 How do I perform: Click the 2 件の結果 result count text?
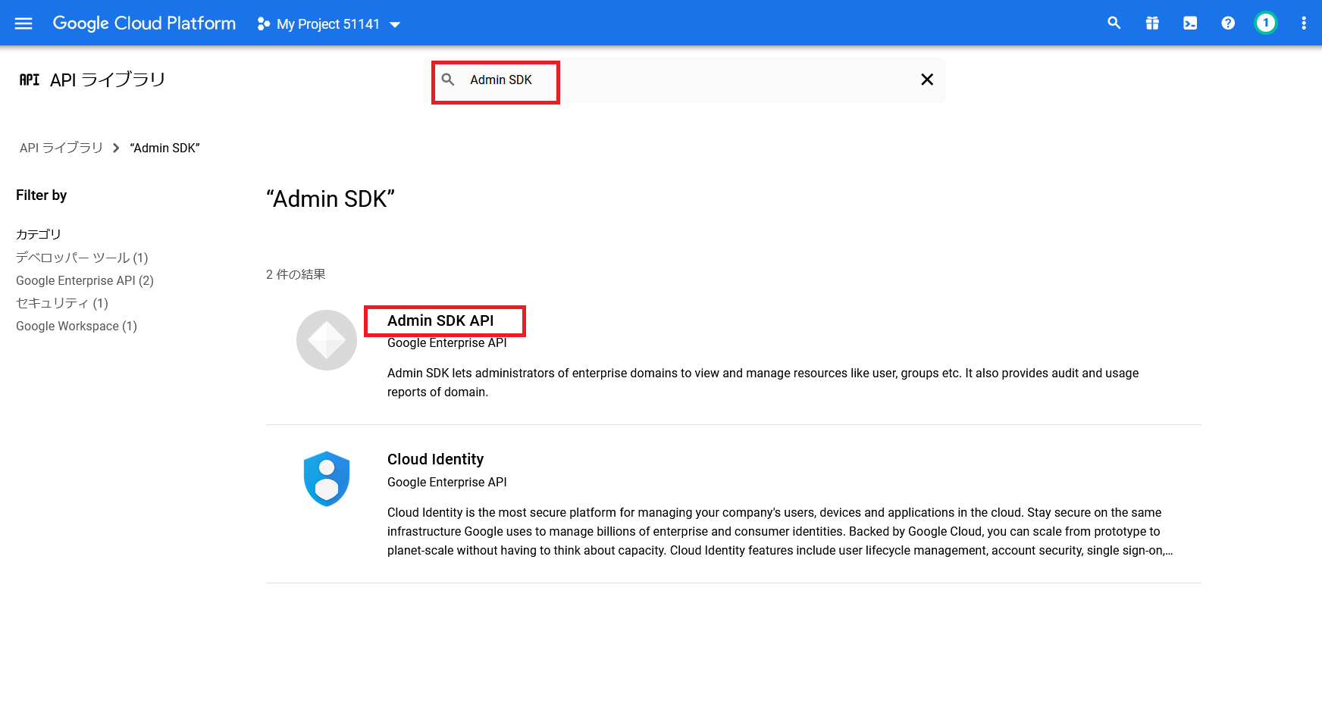coord(296,274)
